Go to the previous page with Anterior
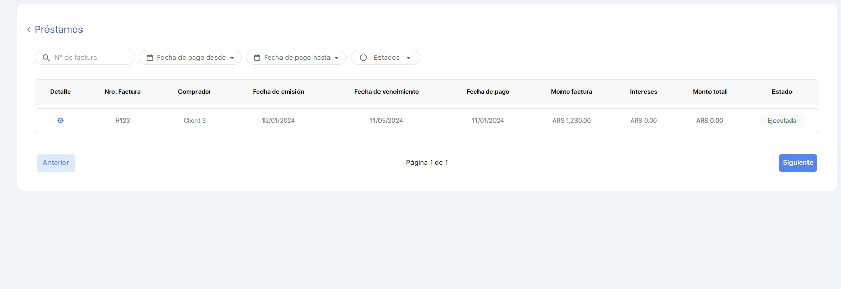841x289 pixels. (56, 163)
